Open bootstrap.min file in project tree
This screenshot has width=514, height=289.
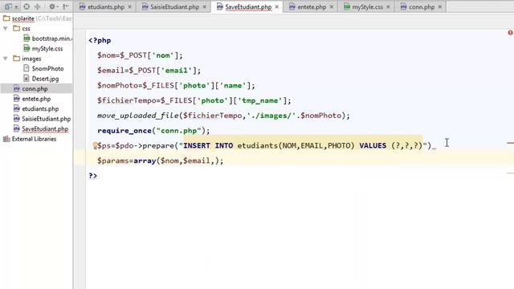(x=51, y=39)
